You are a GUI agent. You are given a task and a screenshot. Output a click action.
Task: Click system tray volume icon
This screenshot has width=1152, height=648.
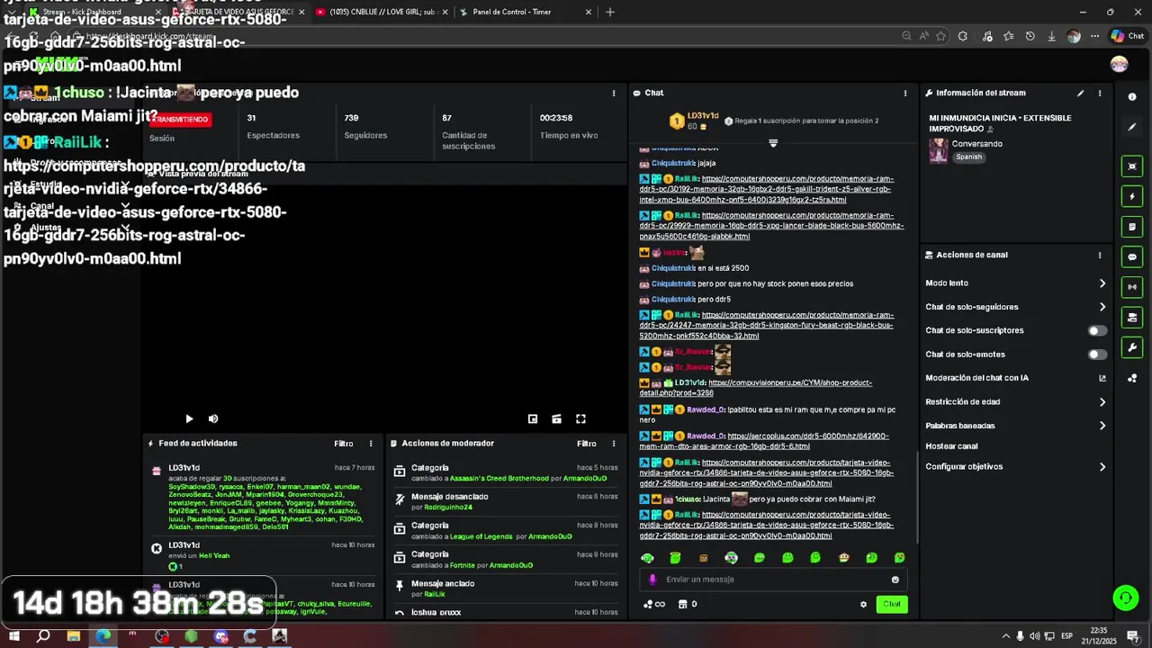coord(1035,636)
